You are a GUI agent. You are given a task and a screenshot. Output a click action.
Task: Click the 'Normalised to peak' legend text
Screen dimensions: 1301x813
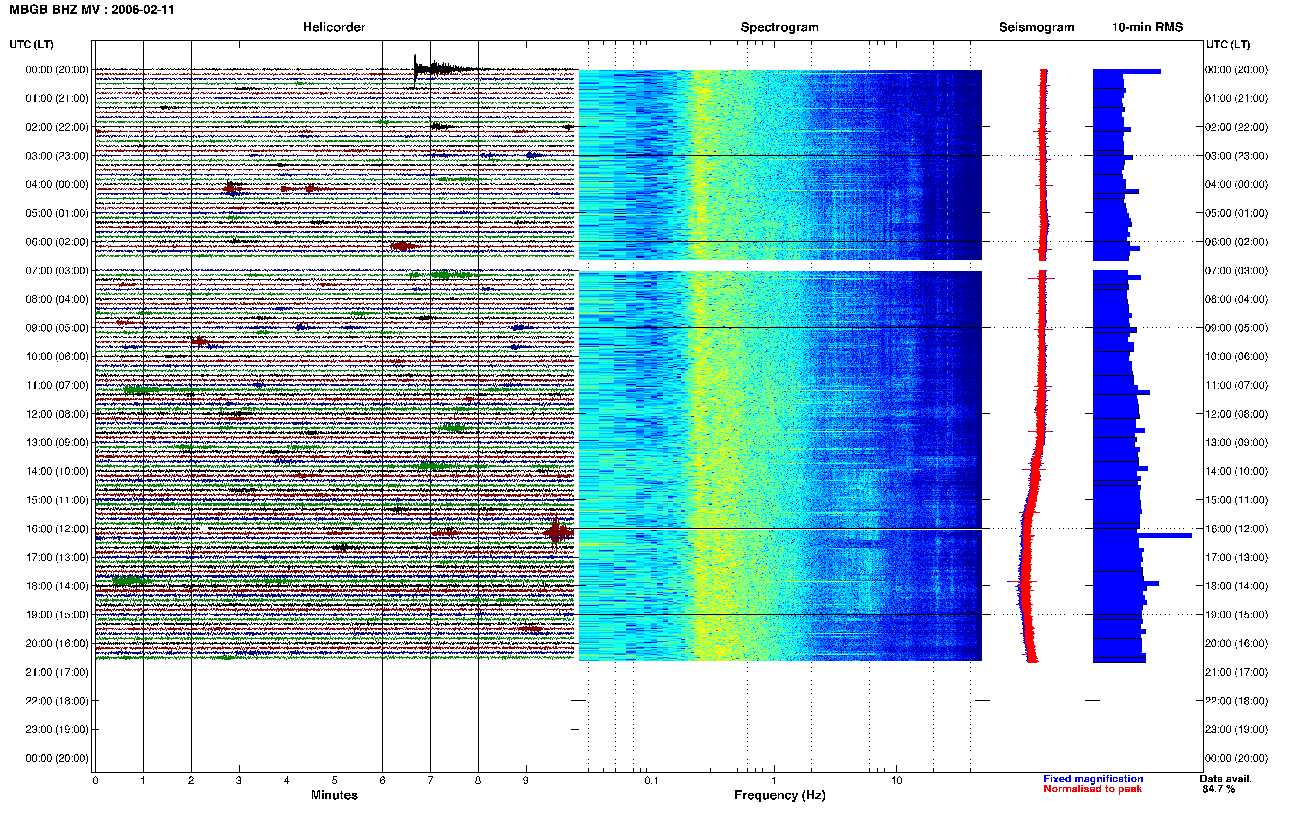(x=1092, y=789)
